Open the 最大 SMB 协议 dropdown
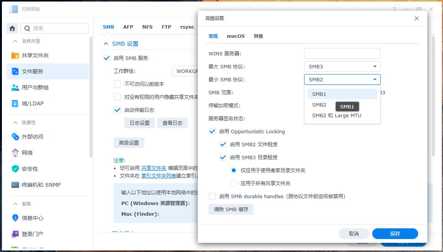Viewport: 443px width, 252px height. pyautogui.click(x=342, y=66)
